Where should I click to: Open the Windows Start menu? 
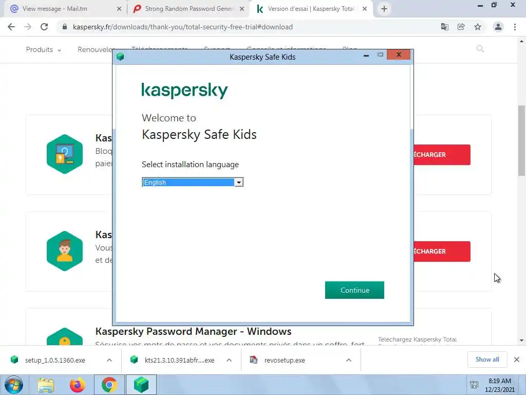pos(14,385)
